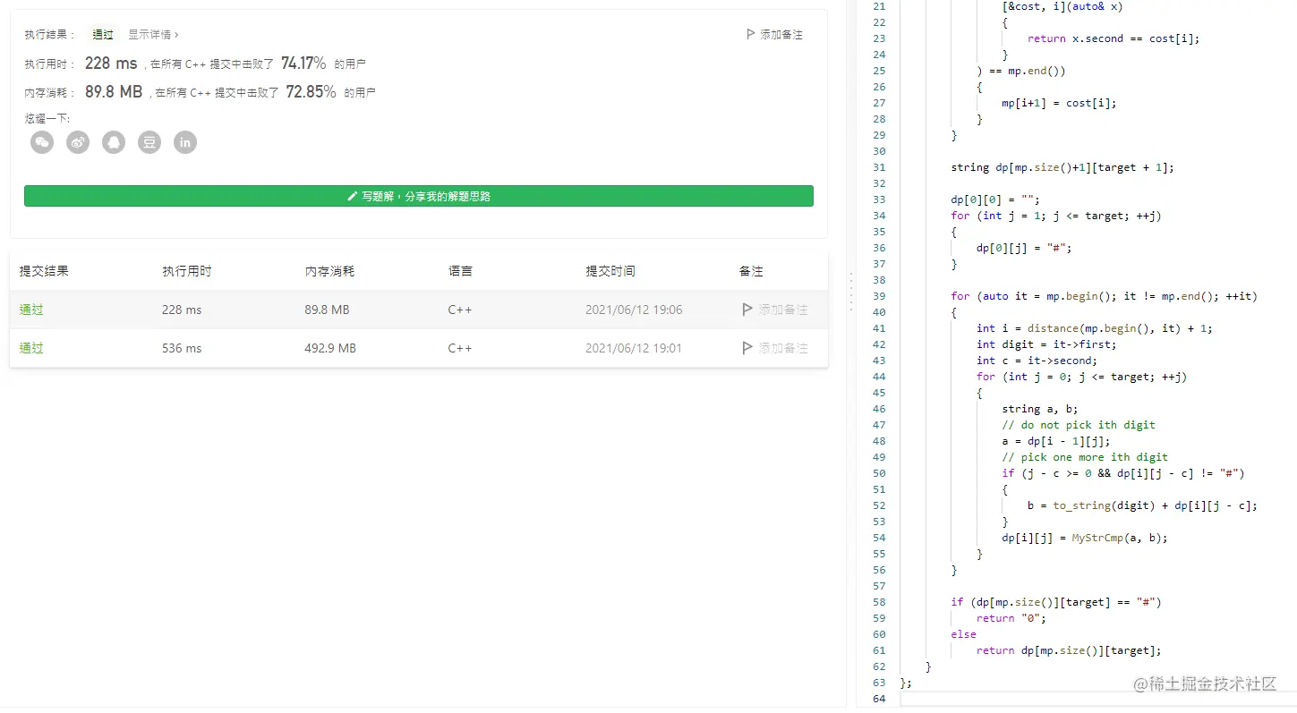Click the 228 ms table cell

pos(182,310)
